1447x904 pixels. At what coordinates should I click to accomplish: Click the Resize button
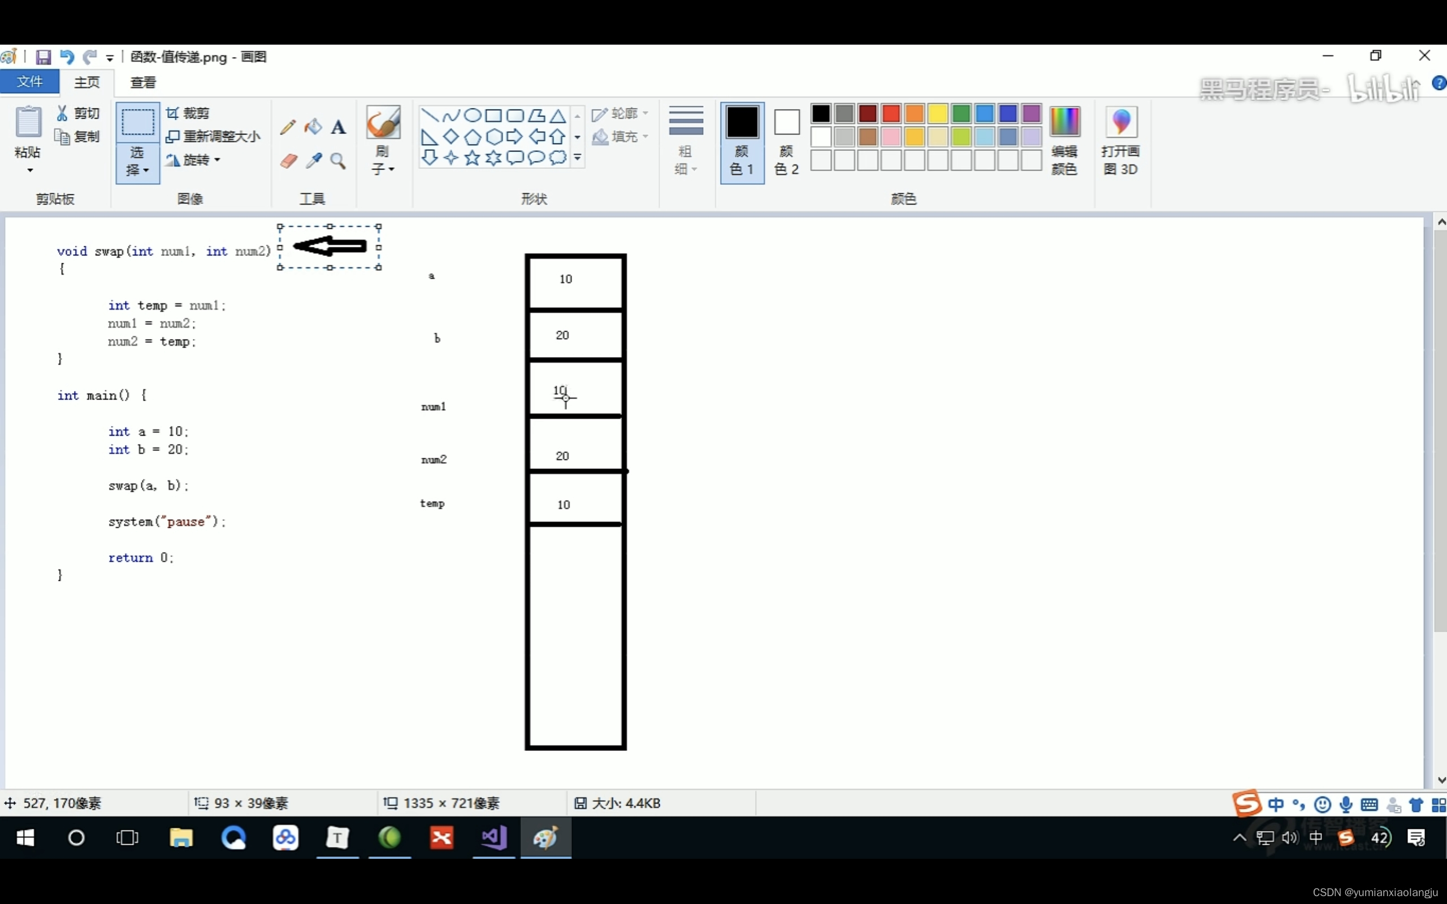pos(214,136)
